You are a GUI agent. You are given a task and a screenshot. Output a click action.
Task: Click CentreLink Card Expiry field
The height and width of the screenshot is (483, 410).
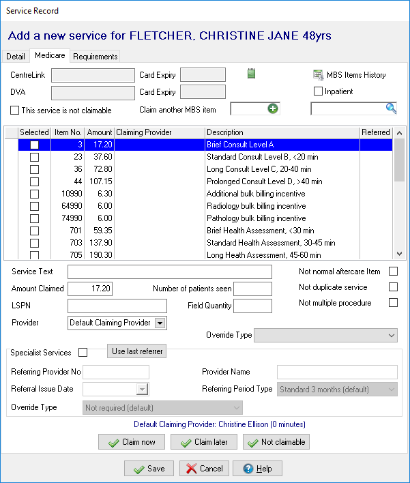pyautogui.click(x=203, y=75)
